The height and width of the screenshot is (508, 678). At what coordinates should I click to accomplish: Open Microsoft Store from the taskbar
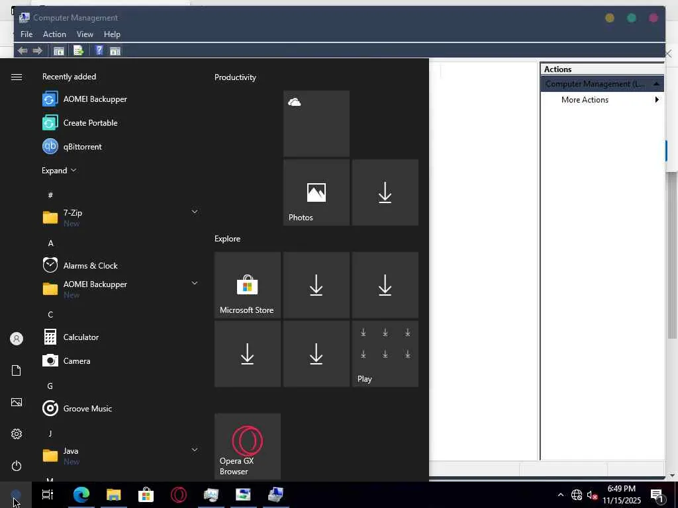coord(146,495)
